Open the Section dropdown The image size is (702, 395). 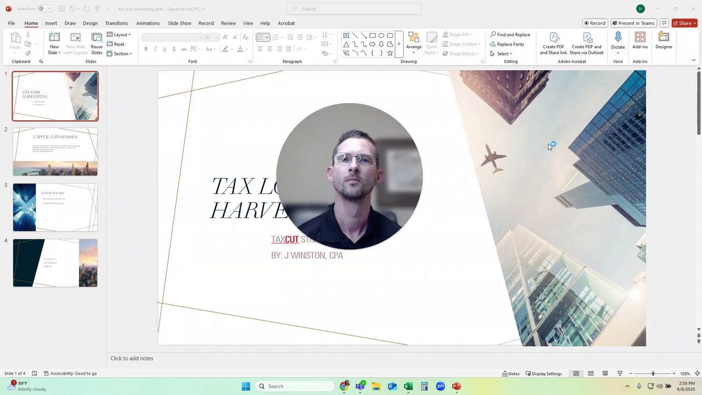click(120, 53)
